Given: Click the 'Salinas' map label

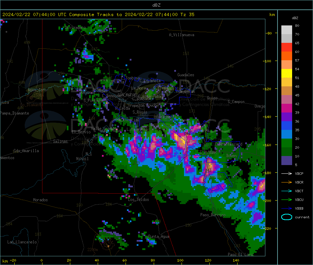Looking at the screenshot, I should coord(60,141).
